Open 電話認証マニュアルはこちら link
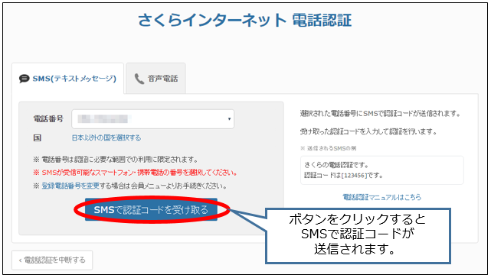The width and height of the screenshot is (491, 278). tap(381, 197)
